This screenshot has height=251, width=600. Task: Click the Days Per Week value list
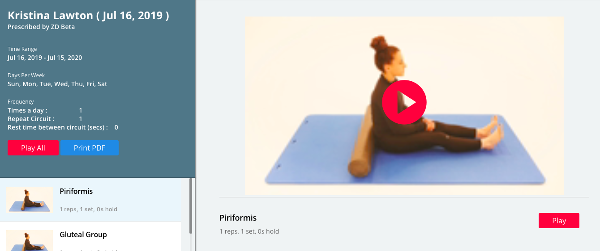[x=57, y=84]
